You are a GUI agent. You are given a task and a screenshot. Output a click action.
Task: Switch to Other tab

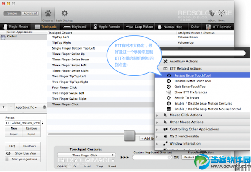[x=195, y=27]
